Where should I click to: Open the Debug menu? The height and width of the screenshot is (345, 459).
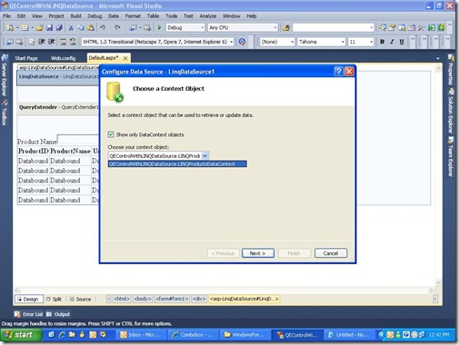click(x=95, y=15)
